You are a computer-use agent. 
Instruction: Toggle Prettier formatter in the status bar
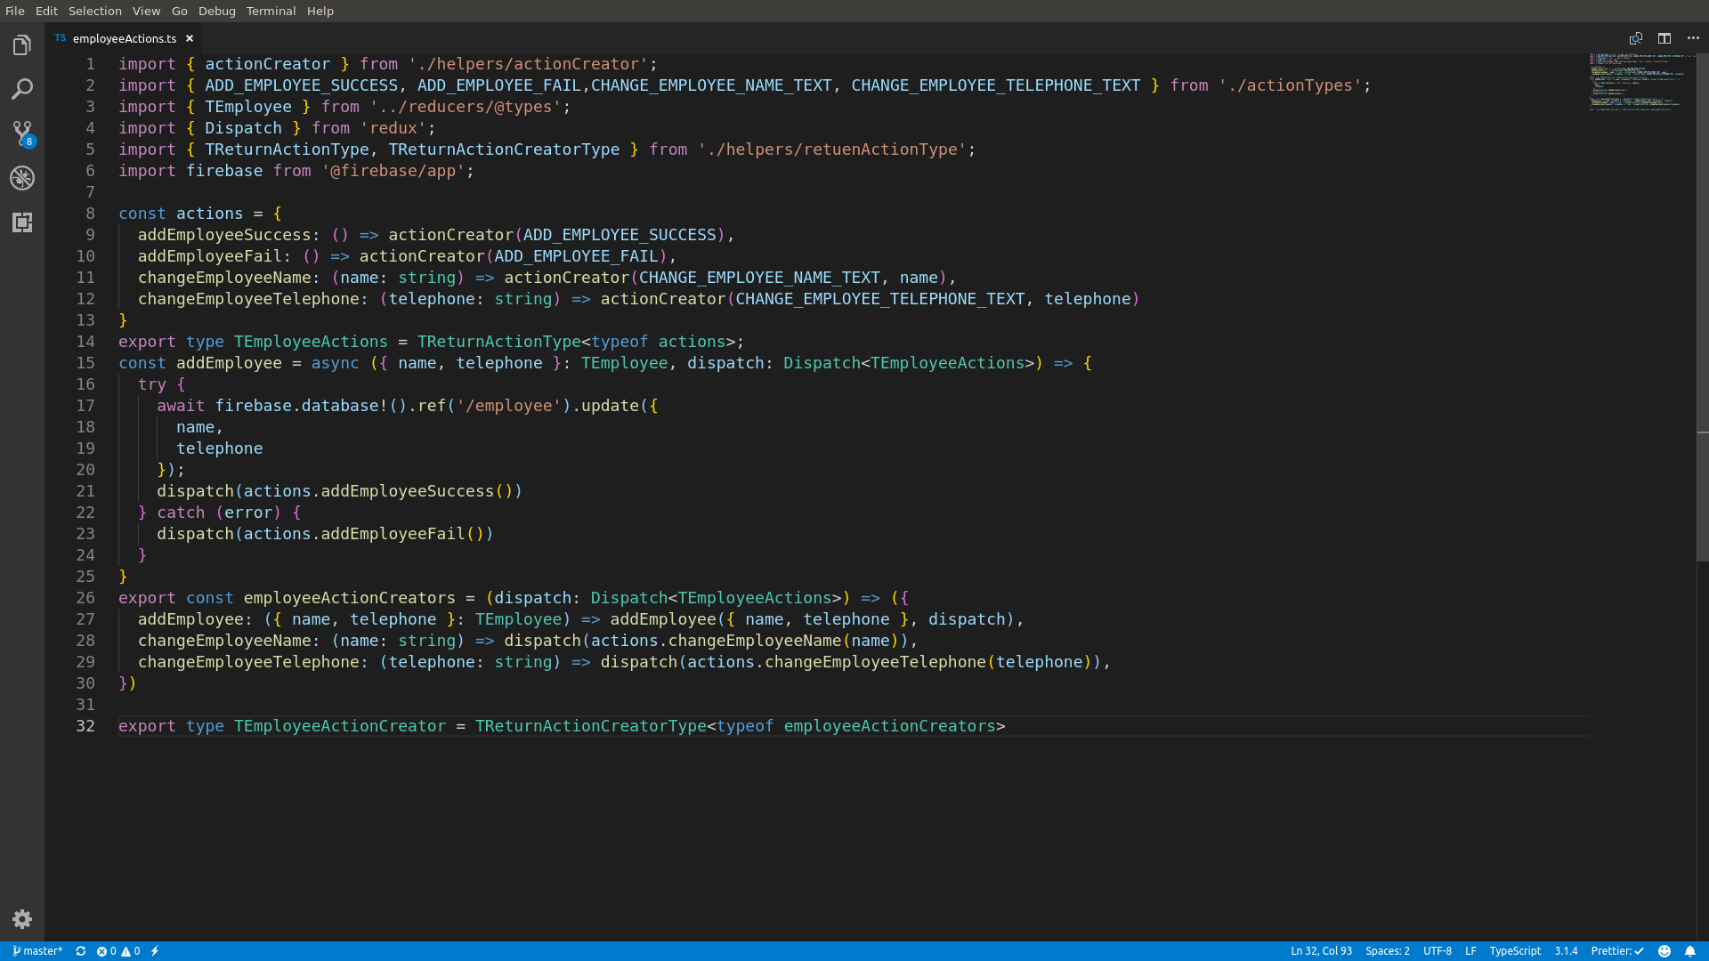click(x=1617, y=951)
